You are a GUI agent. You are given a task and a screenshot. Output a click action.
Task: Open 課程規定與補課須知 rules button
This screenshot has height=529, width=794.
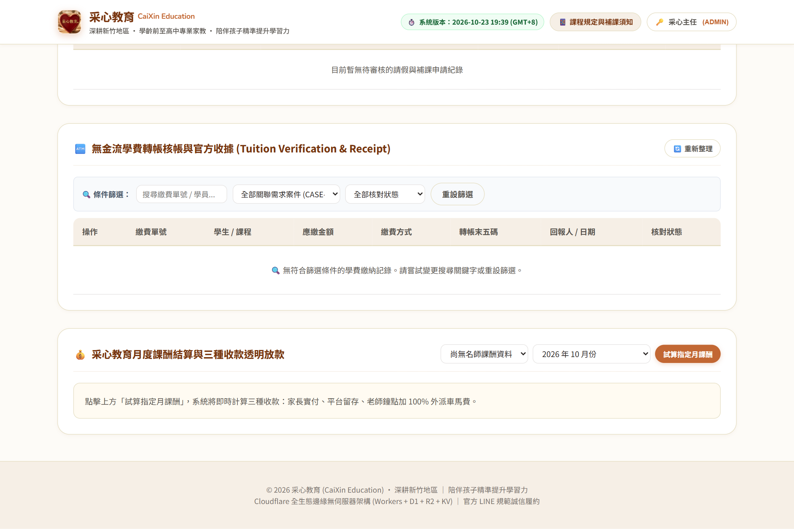595,22
